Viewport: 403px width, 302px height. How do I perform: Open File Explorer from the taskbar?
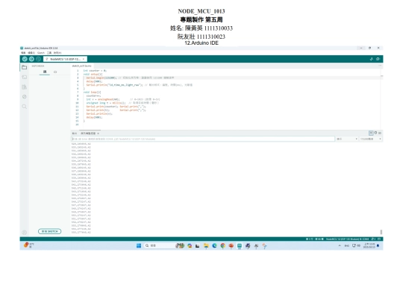tap(206, 246)
